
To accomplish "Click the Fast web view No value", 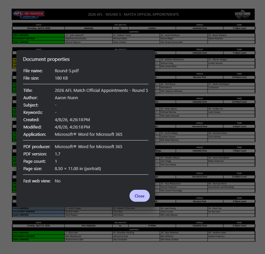I will click(57, 181).
